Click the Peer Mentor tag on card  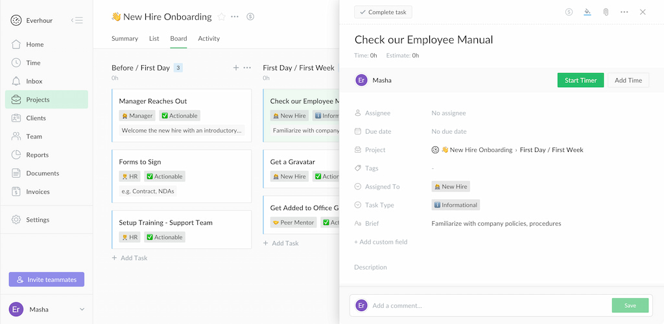[x=294, y=222]
